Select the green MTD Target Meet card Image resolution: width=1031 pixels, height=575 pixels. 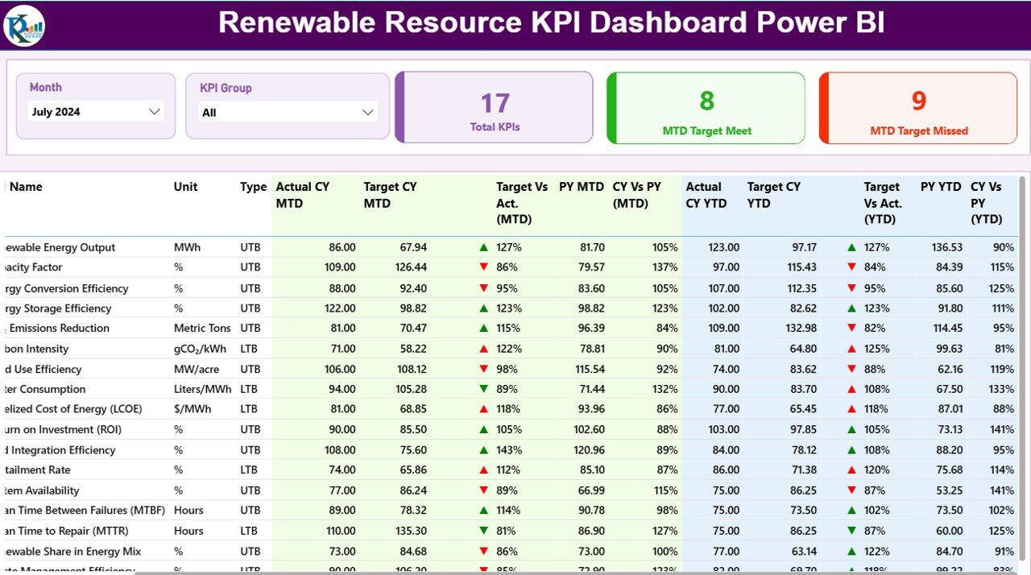click(x=706, y=107)
